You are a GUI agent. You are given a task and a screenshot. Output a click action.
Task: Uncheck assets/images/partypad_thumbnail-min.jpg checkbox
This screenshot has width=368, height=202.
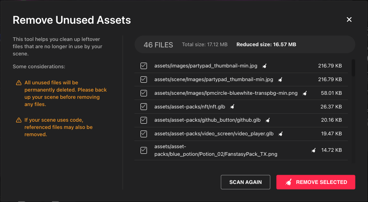point(144,66)
